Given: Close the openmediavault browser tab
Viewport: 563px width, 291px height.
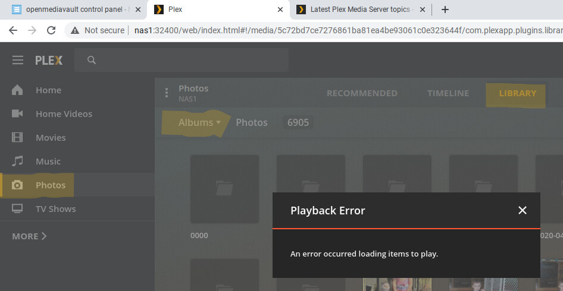Looking at the screenshot, I should pos(138,10).
